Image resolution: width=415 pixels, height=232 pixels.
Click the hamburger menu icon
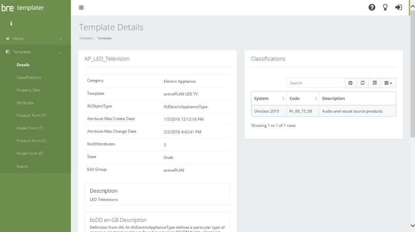click(x=81, y=7)
